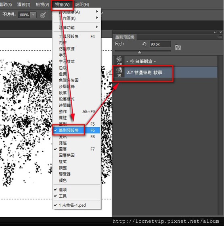Close the open 視窗(W) menu

click(62, 4)
